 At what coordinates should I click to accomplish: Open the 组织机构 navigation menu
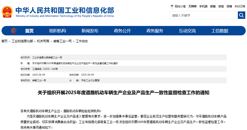(57, 31)
